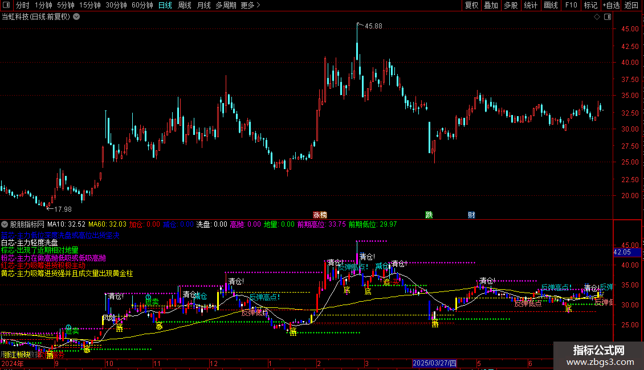Open the F10 company info page

[571, 5]
